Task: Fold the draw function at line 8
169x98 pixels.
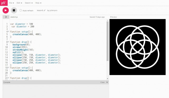Action: [8, 42]
